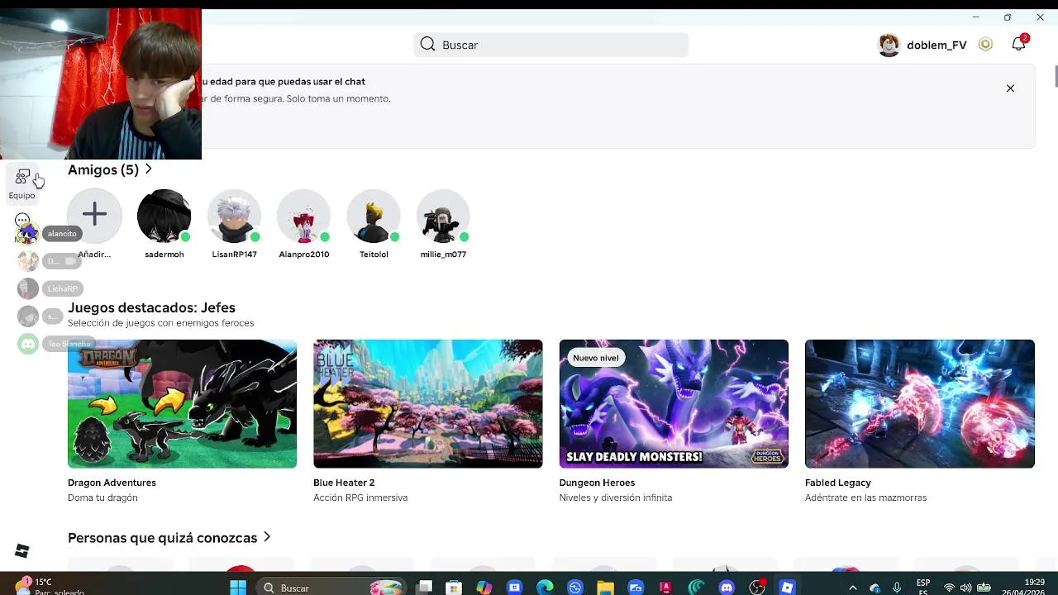Open Personas que quizá conozcas heading

point(162,538)
